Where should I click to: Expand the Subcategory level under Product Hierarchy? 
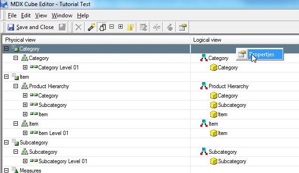click(25, 105)
